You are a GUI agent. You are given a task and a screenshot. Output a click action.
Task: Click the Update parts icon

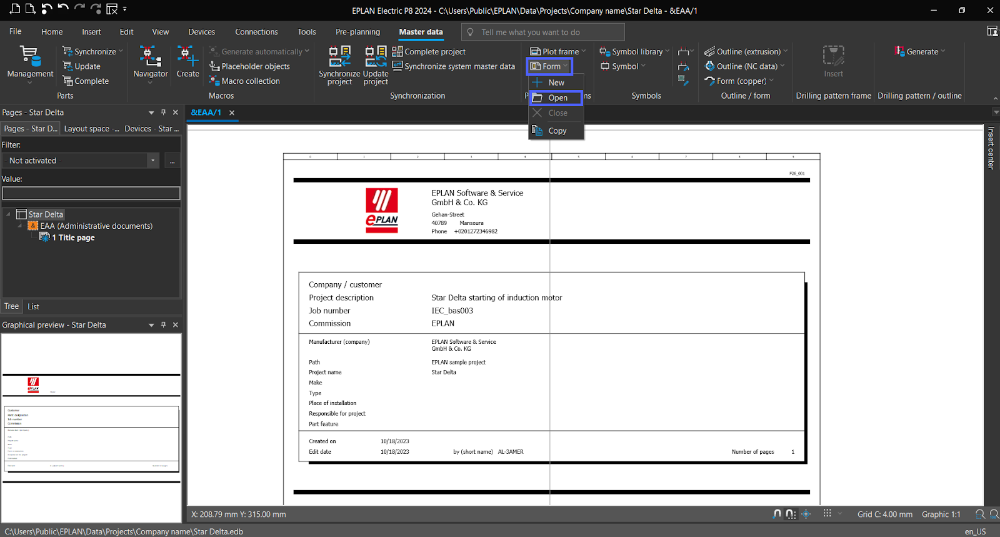(x=67, y=66)
